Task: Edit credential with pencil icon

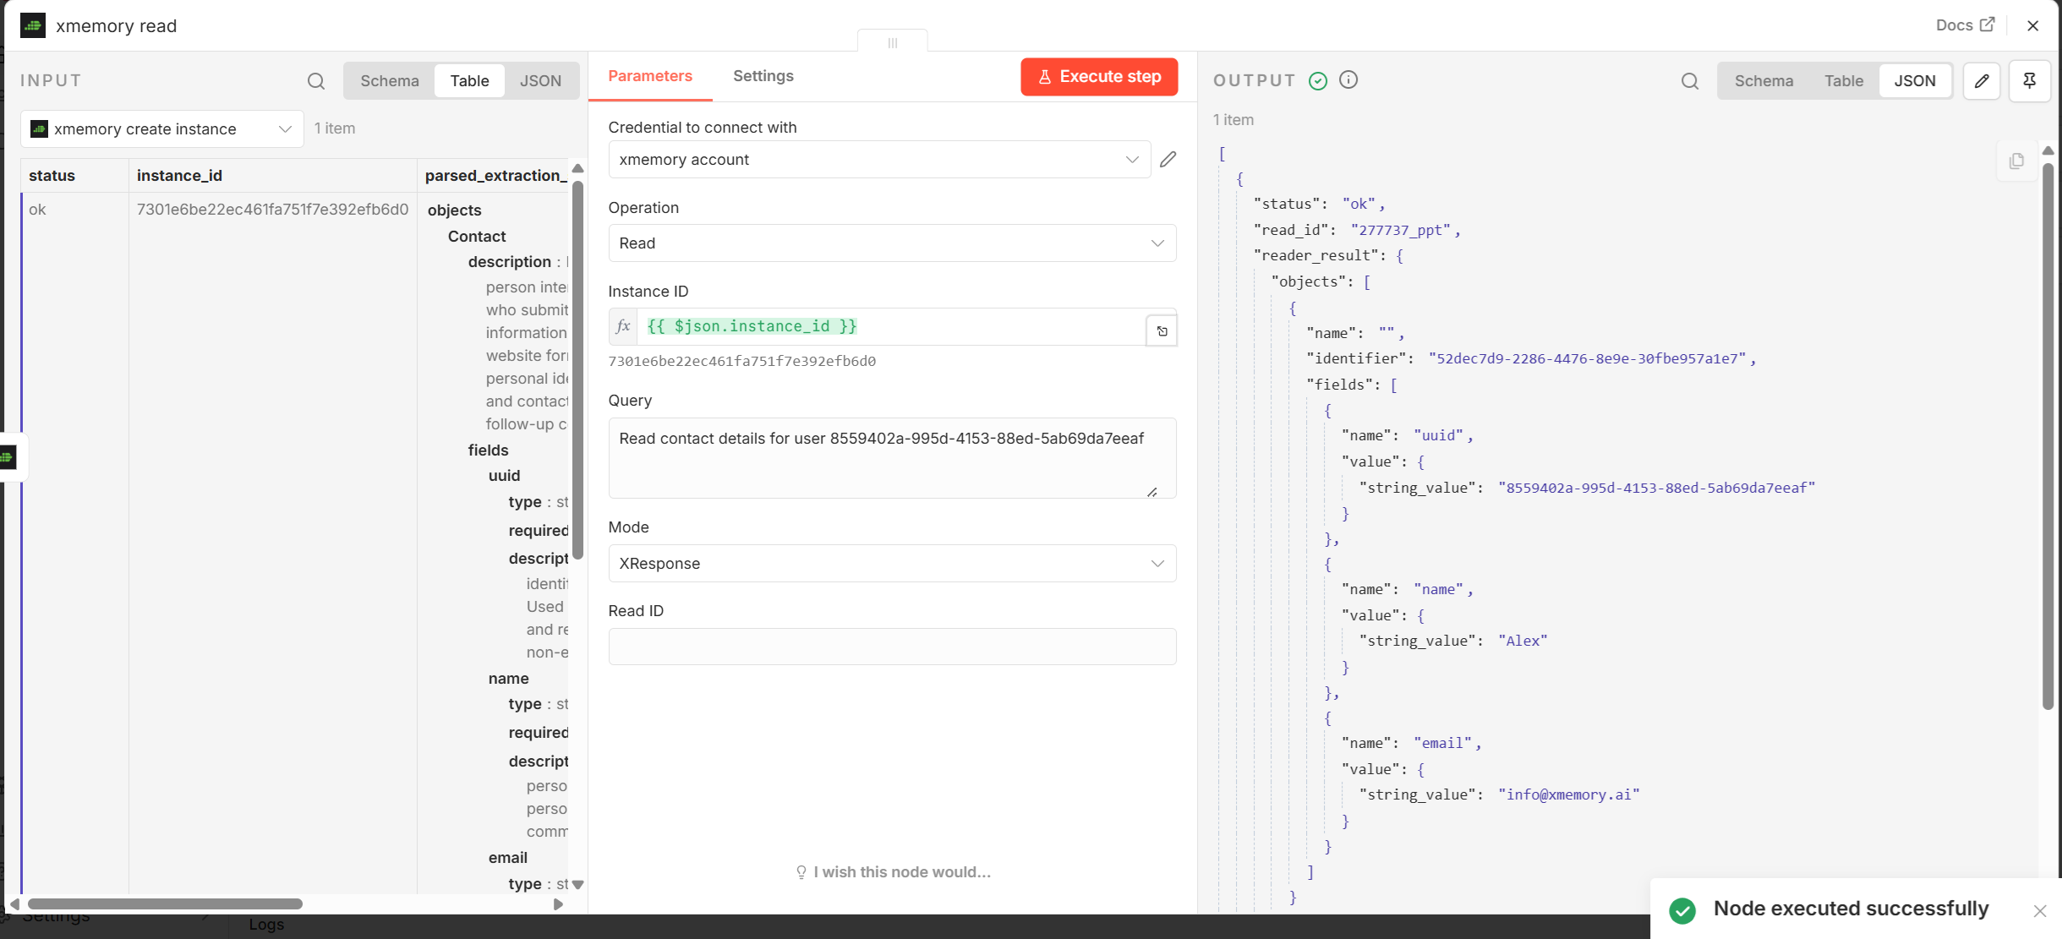Action: click(1168, 160)
